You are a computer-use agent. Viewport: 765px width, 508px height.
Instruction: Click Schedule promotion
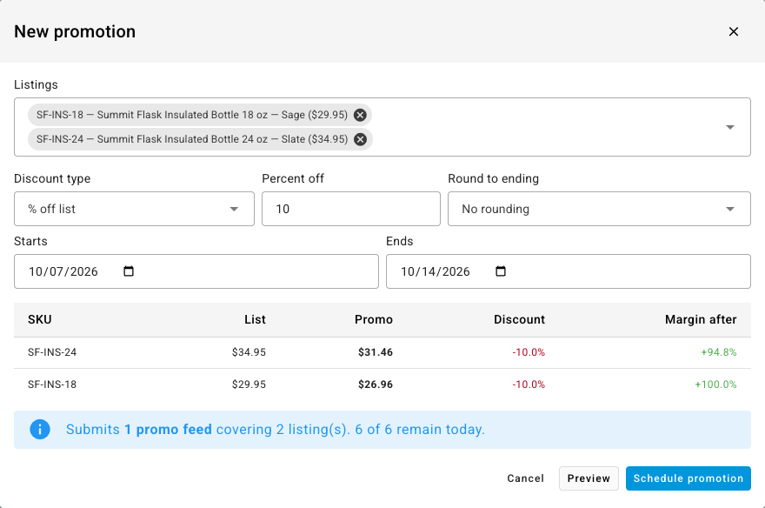(688, 478)
